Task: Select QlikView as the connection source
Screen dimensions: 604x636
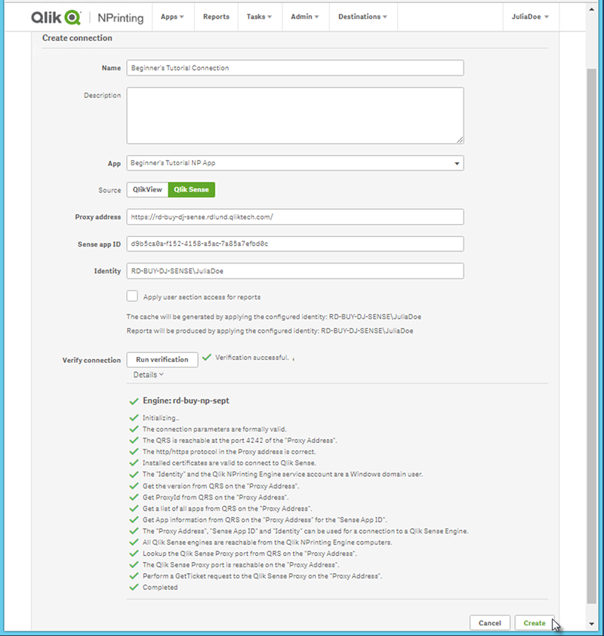Action: (146, 189)
